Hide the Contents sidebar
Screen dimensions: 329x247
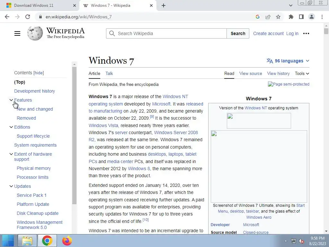pyautogui.click(x=39, y=73)
